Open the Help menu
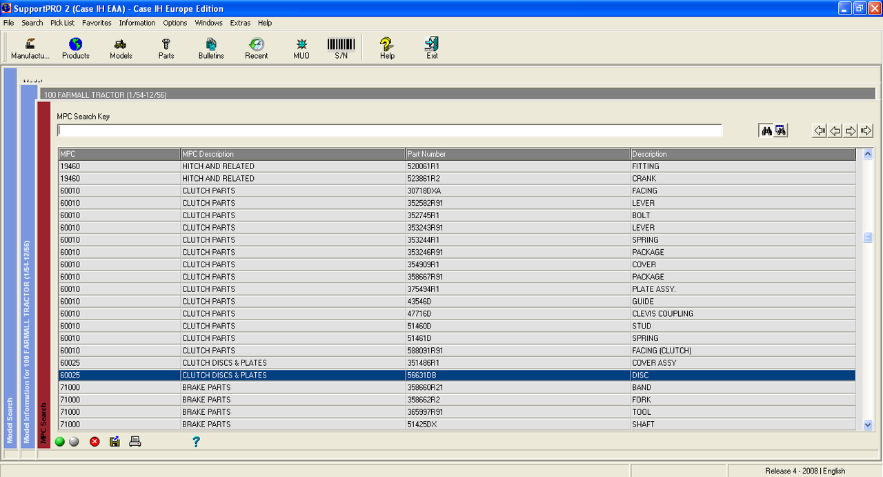Image resolution: width=883 pixels, height=477 pixels. (x=265, y=23)
